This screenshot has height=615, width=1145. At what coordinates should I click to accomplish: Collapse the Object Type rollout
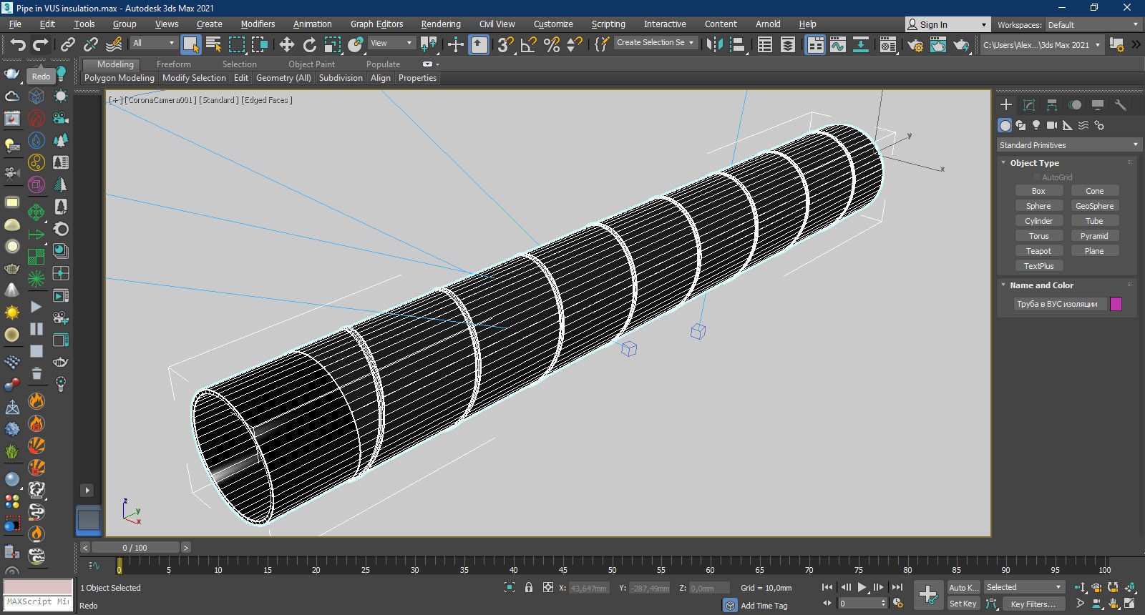(x=1034, y=163)
